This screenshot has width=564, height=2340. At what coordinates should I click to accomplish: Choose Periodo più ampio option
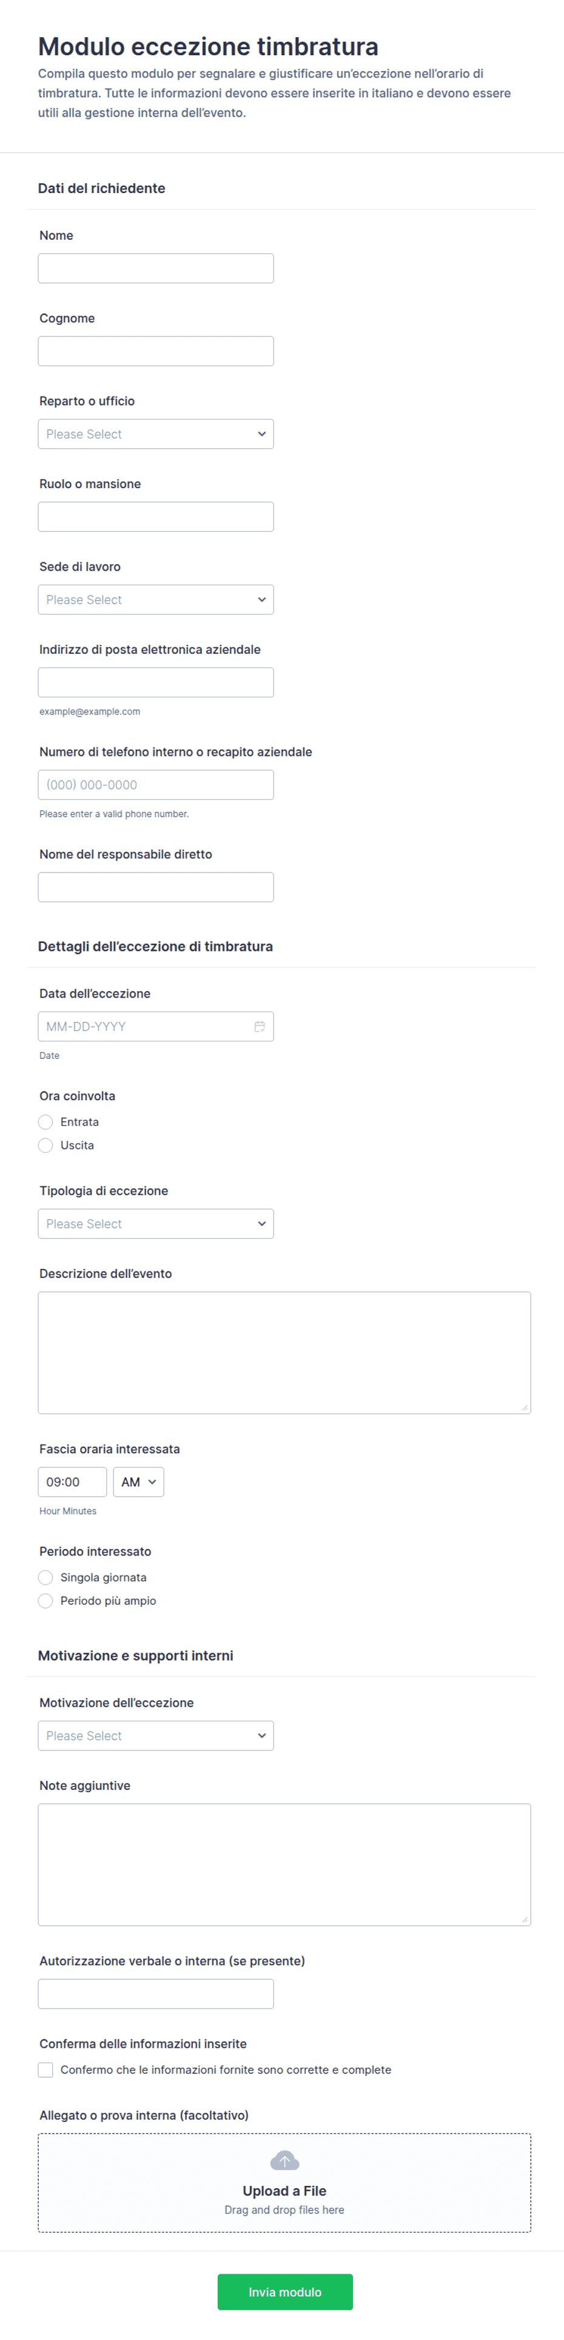point(45,1602)
